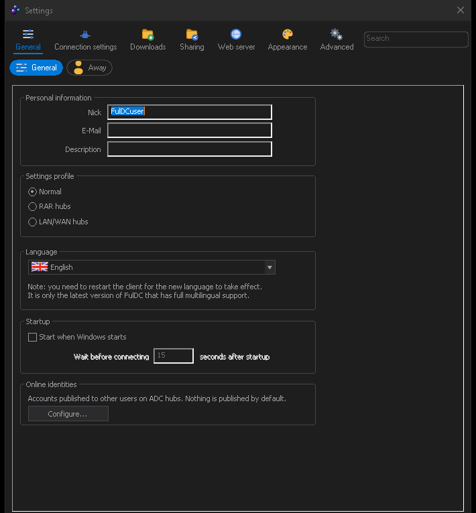Click the Nick input field
The image size is (476, 513).
(190, 112)
